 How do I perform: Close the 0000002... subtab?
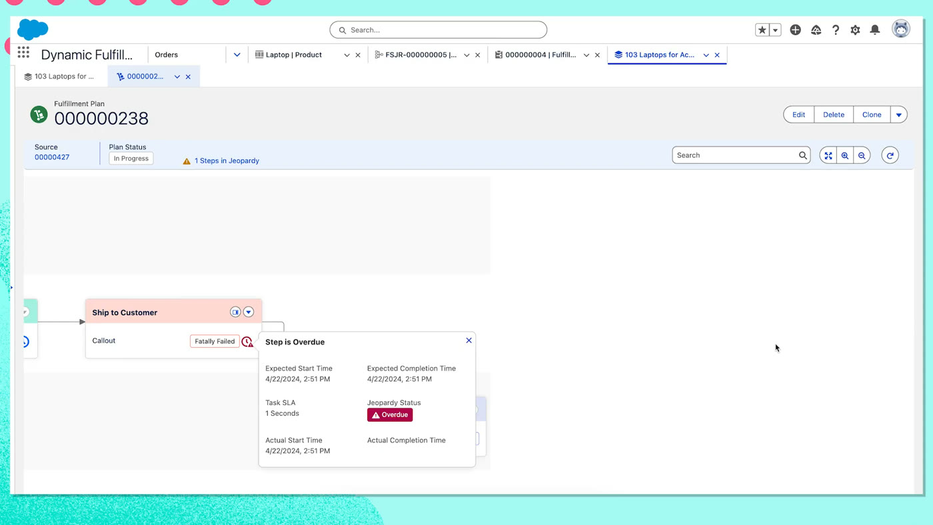188,77
